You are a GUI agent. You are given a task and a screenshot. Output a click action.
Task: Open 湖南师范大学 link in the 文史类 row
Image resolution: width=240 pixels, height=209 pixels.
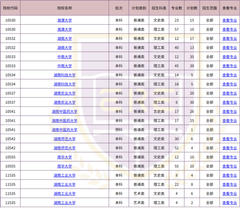click(64, 139)
